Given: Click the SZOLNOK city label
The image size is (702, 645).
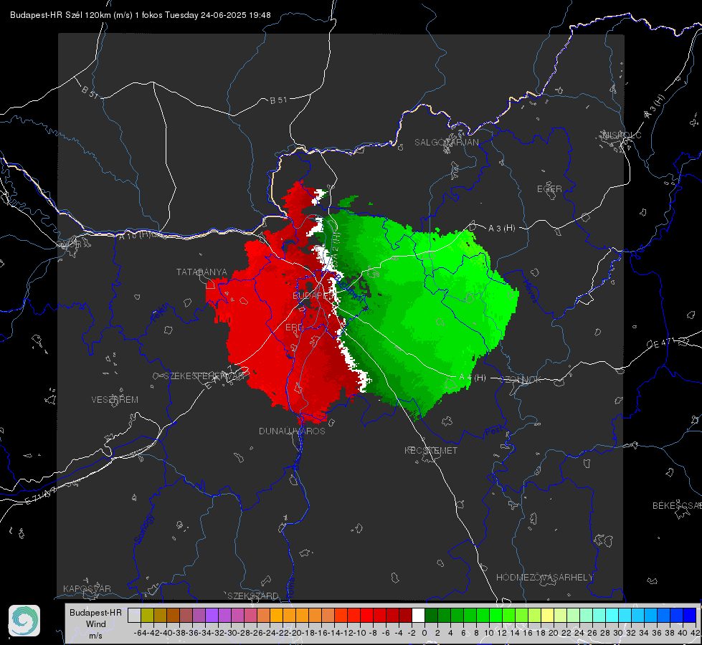Looking at the screenshot, I should point(521,380).
